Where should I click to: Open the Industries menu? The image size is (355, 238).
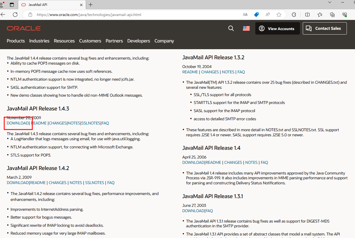(x=39, y=41)
